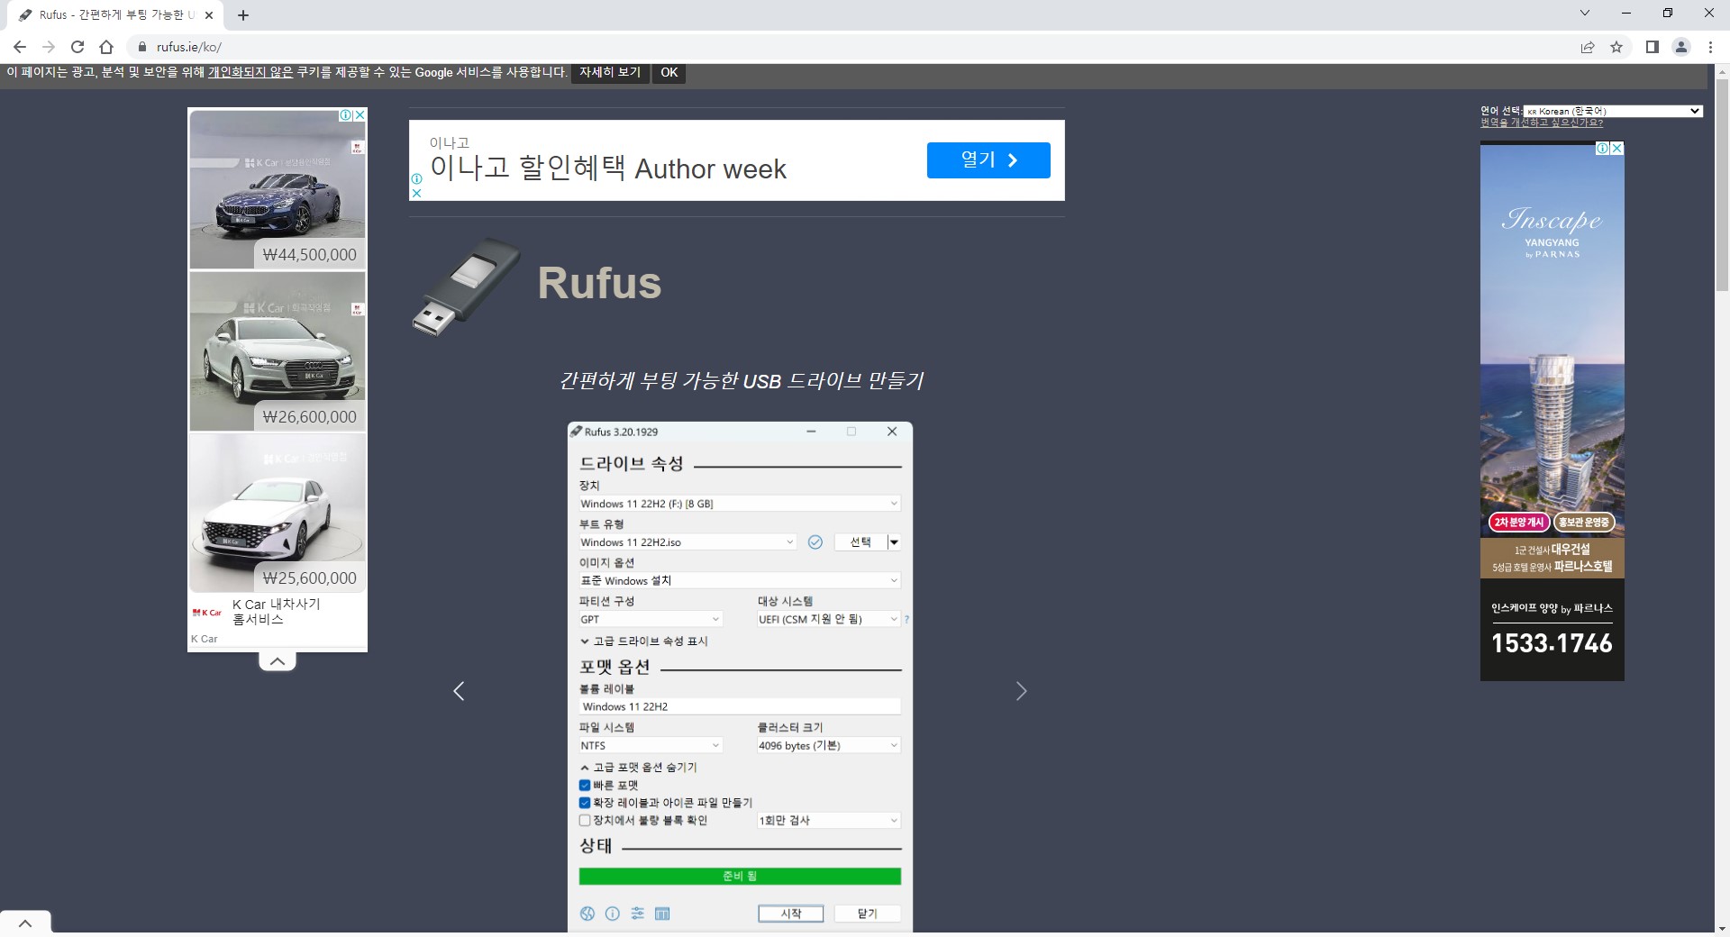
Task: Uncheck the 빠른 포맷 checkbox
Action: pos(586,785)
